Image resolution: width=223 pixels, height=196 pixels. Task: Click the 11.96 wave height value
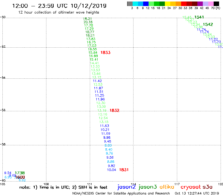coord(100,99)
